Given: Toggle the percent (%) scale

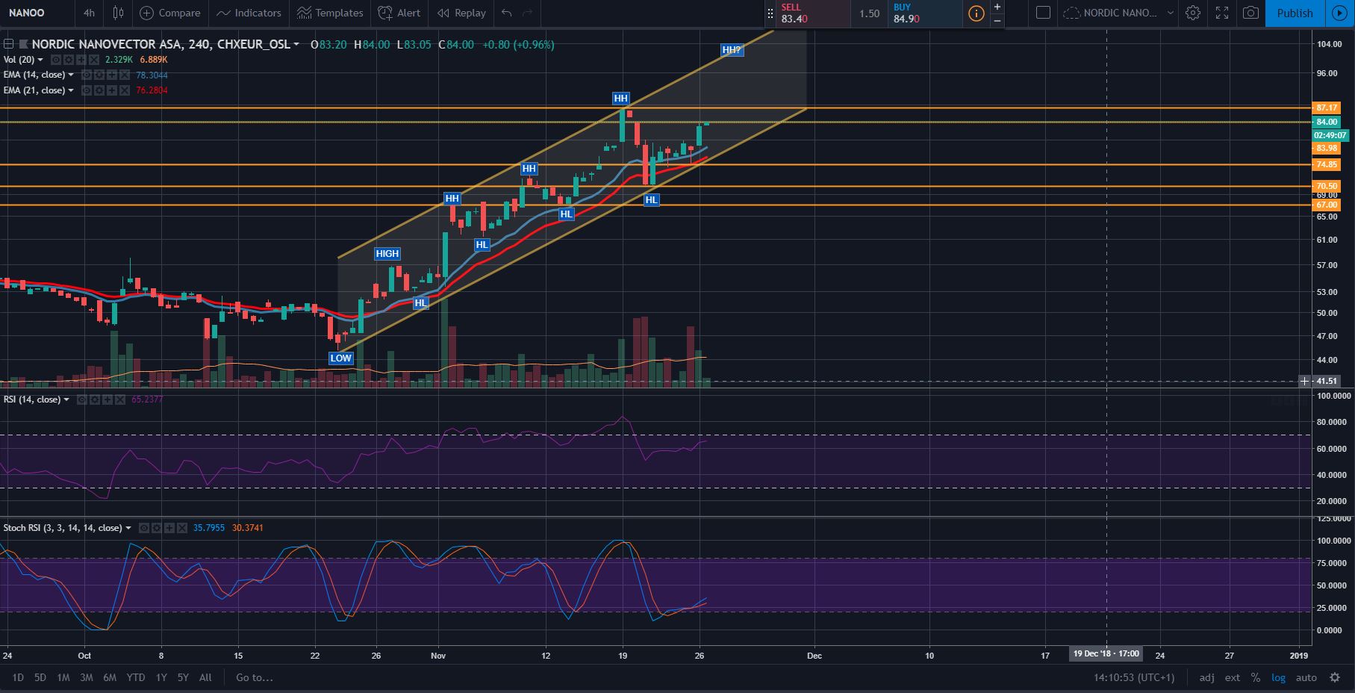Looking at the screenshot, I should pyautogui.click(x=1256, y=678).
